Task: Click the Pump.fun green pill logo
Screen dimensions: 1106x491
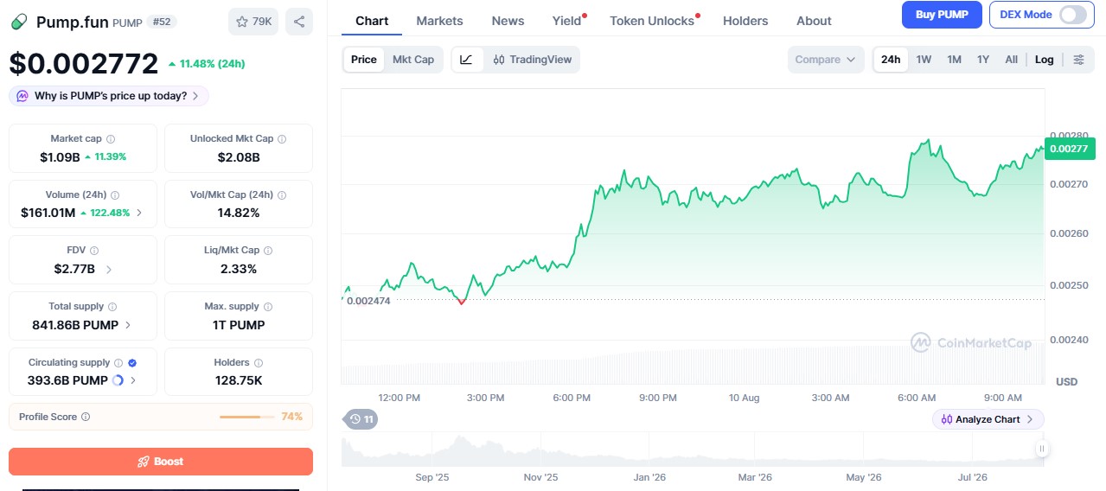Action: coord(19,22)
